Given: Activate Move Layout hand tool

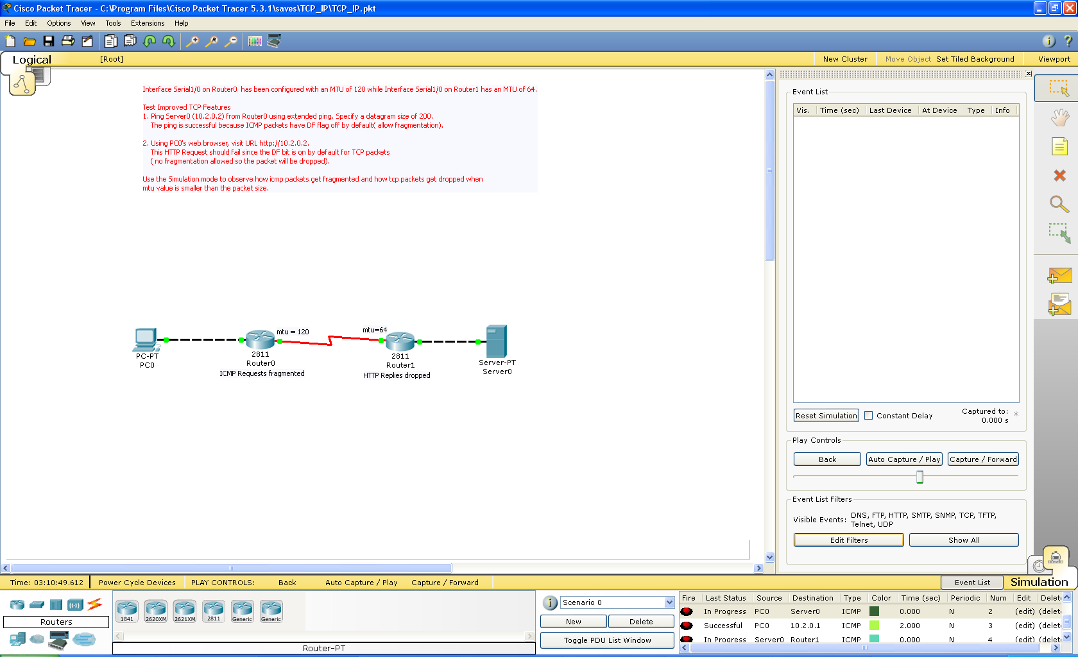Looking at the screenshot, I should [1059, 117].
